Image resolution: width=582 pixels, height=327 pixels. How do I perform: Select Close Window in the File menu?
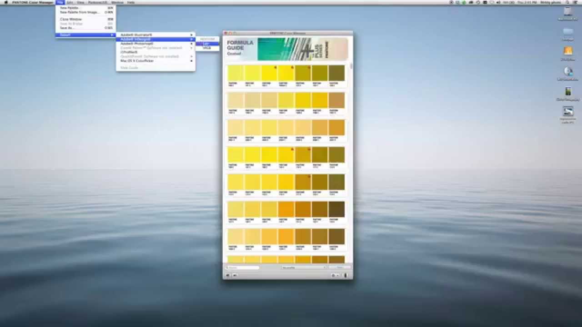click(x=85, y=20)
